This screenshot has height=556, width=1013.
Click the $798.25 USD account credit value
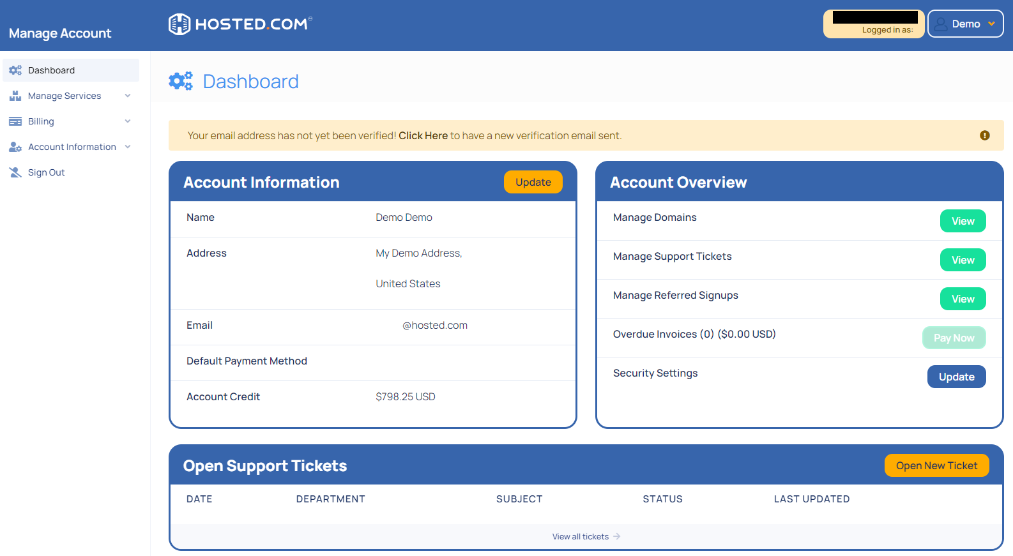tap(406, 397)
